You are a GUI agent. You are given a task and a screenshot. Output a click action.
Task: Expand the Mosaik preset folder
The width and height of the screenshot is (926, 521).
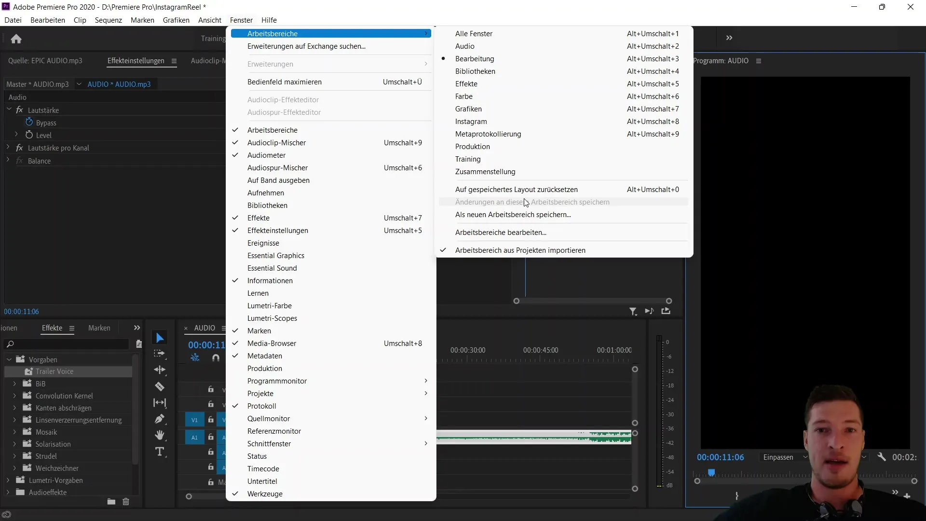(14, 432)
